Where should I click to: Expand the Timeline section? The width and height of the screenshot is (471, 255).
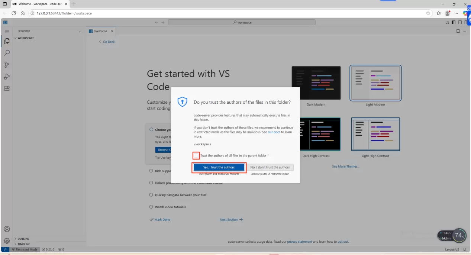point(23,244)
